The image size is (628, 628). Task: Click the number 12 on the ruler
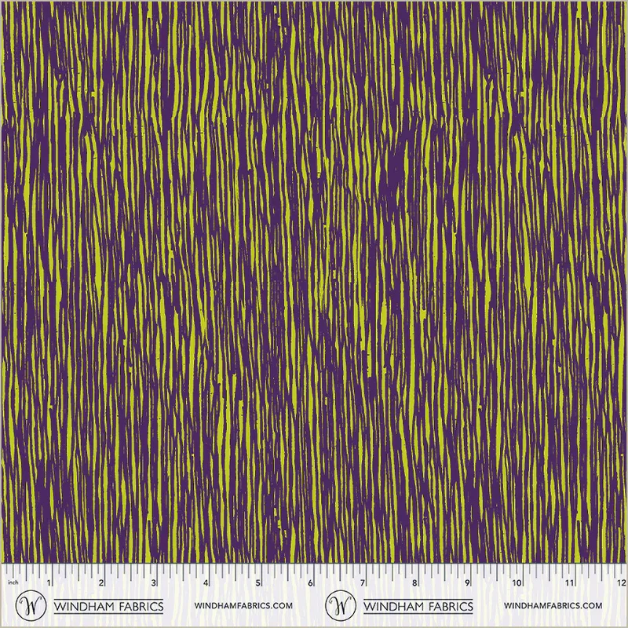(x=619, y=583)
